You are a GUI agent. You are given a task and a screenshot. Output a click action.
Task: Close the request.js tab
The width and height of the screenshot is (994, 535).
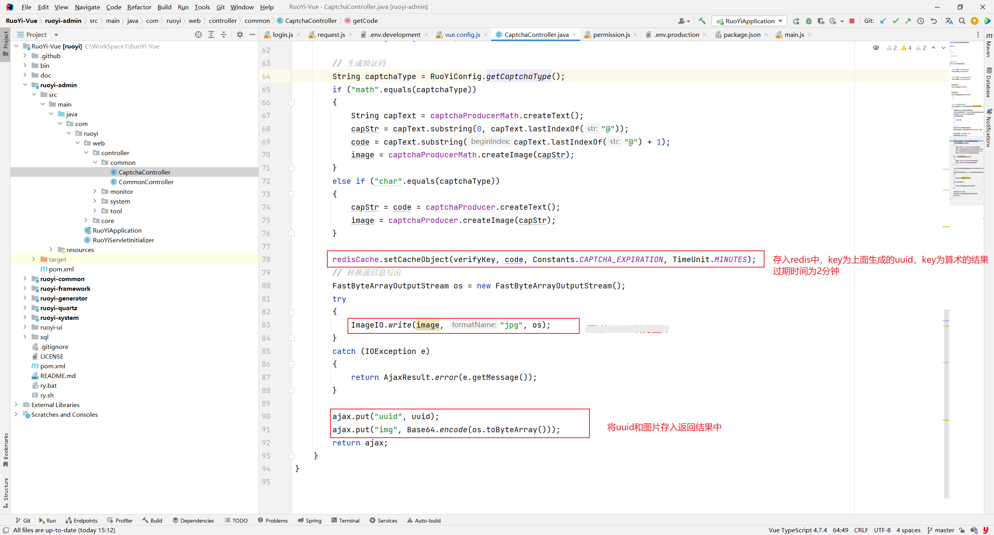coord(351,35)
